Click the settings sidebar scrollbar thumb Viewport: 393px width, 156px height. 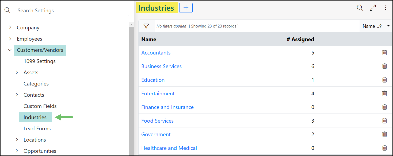[131, 91]
